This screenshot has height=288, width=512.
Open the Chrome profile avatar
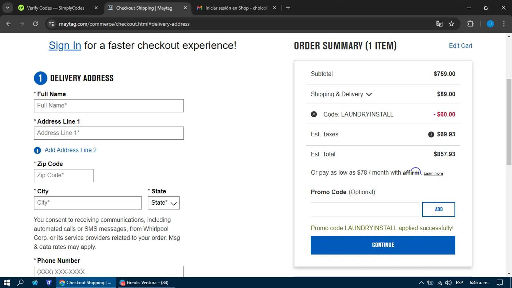(x=490, y=24)
